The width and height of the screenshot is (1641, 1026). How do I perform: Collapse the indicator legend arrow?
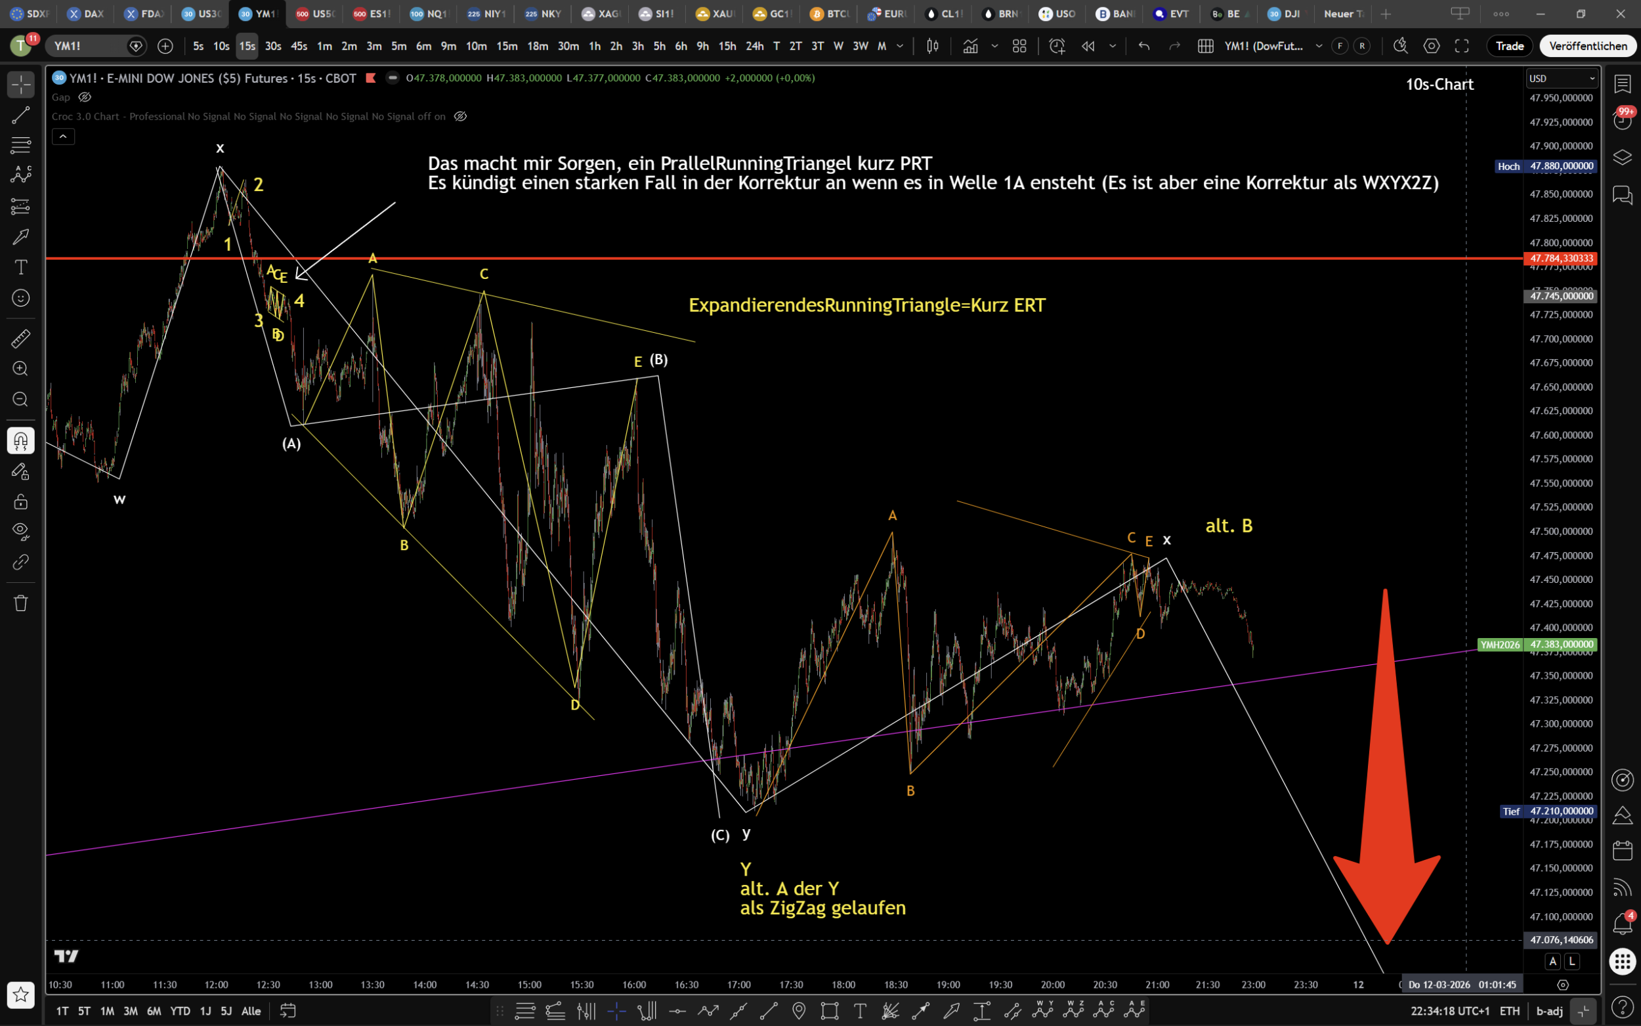63,137
